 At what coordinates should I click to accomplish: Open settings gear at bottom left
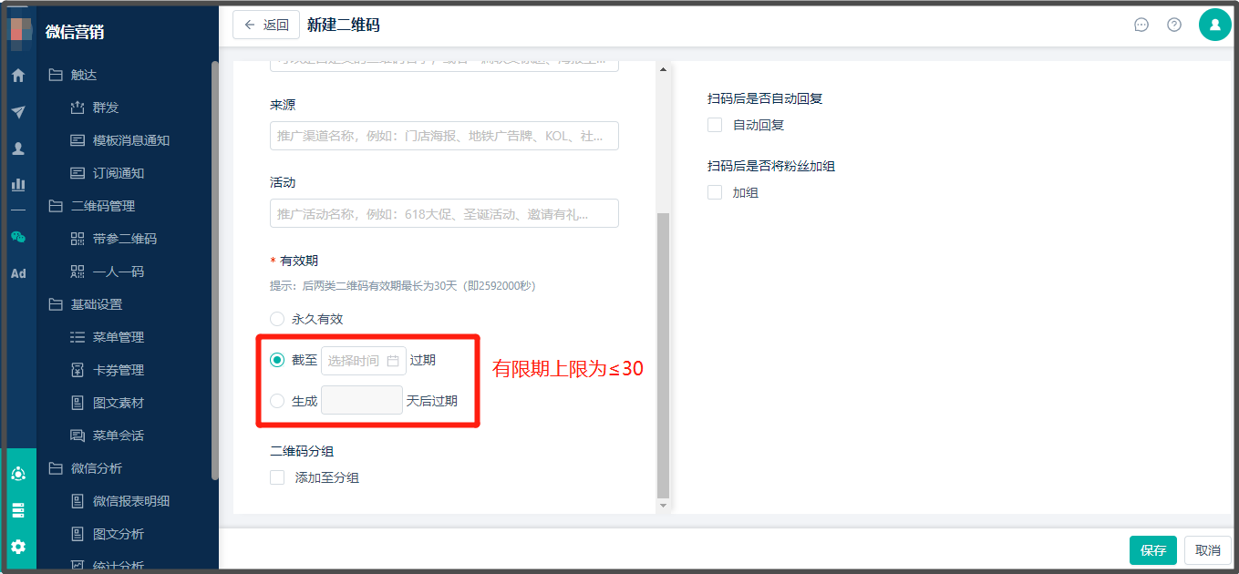[17, 547]
